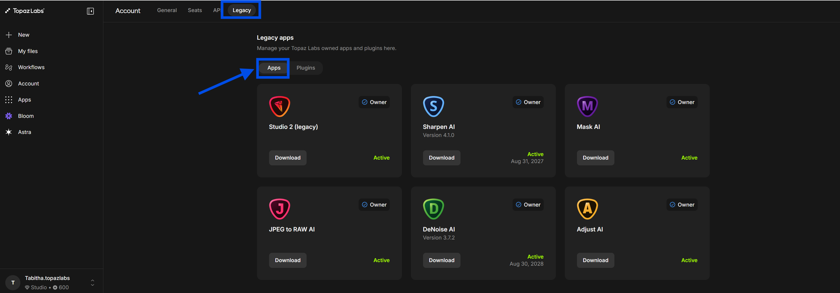Click Owner badge on Sharpen AI card

coord(528,102)
